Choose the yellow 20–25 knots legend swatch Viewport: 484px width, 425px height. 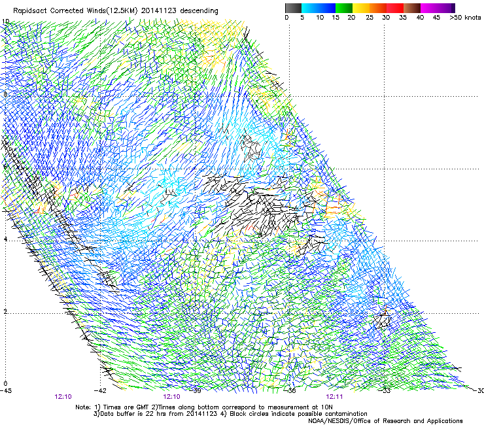click(x=361, y=8)
